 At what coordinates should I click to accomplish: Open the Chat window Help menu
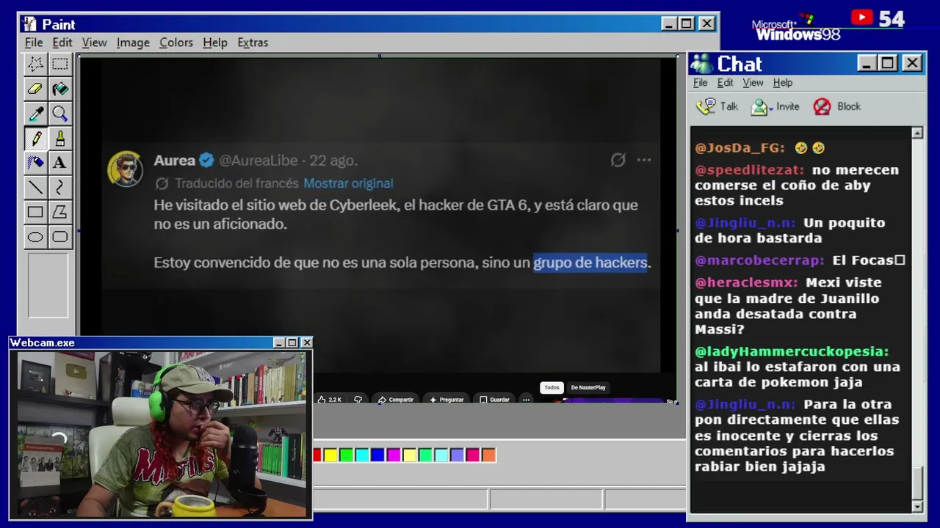(783, 83)
